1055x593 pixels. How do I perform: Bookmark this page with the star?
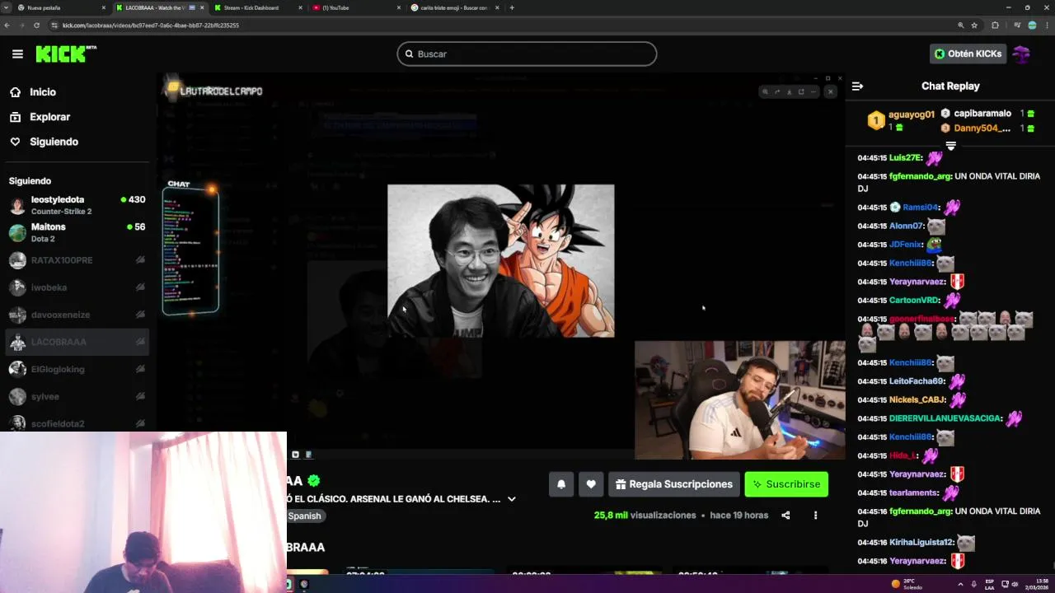[x=974, y=26]
